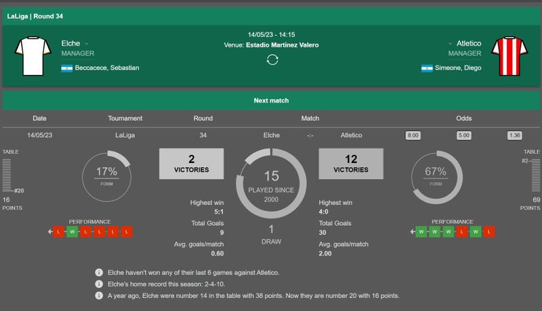The image size is (542, 311).
Task: Click the Tournament column header
Action: (125, 118)
